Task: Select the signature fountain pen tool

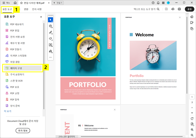Action: 50,51
